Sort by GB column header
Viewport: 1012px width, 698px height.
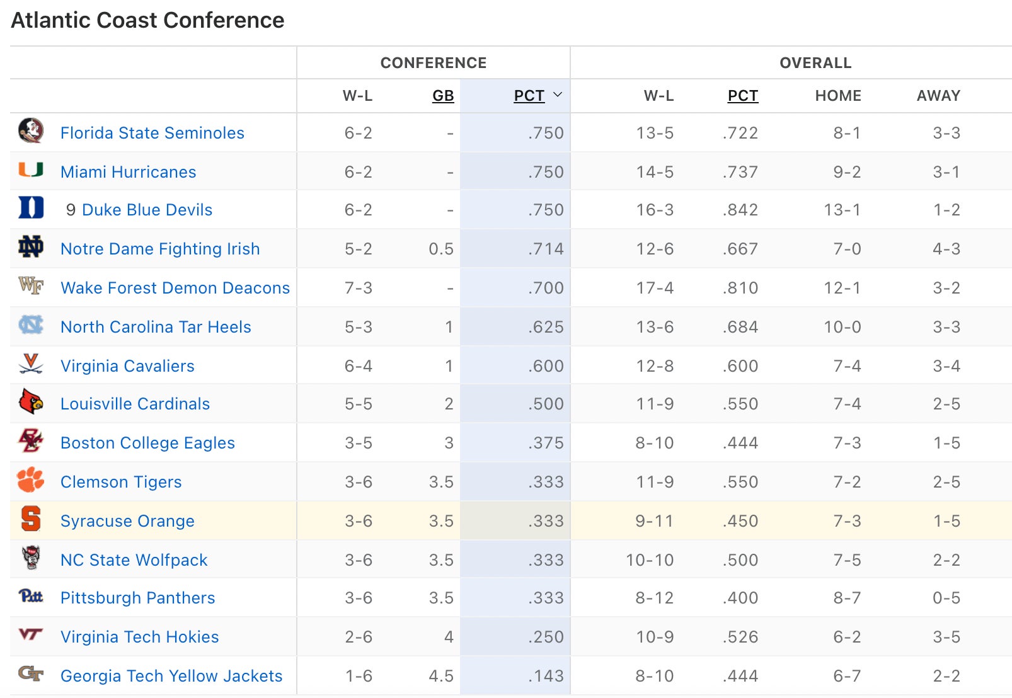click(443, 96)
